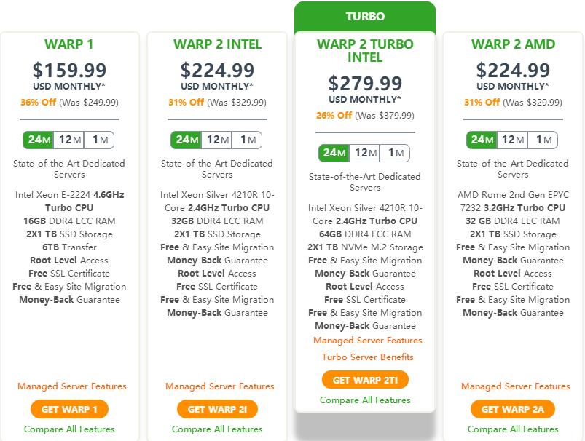Click the GET WARP 1 button
Viewport: 585px width, 441px height.
tap(69, 409)
